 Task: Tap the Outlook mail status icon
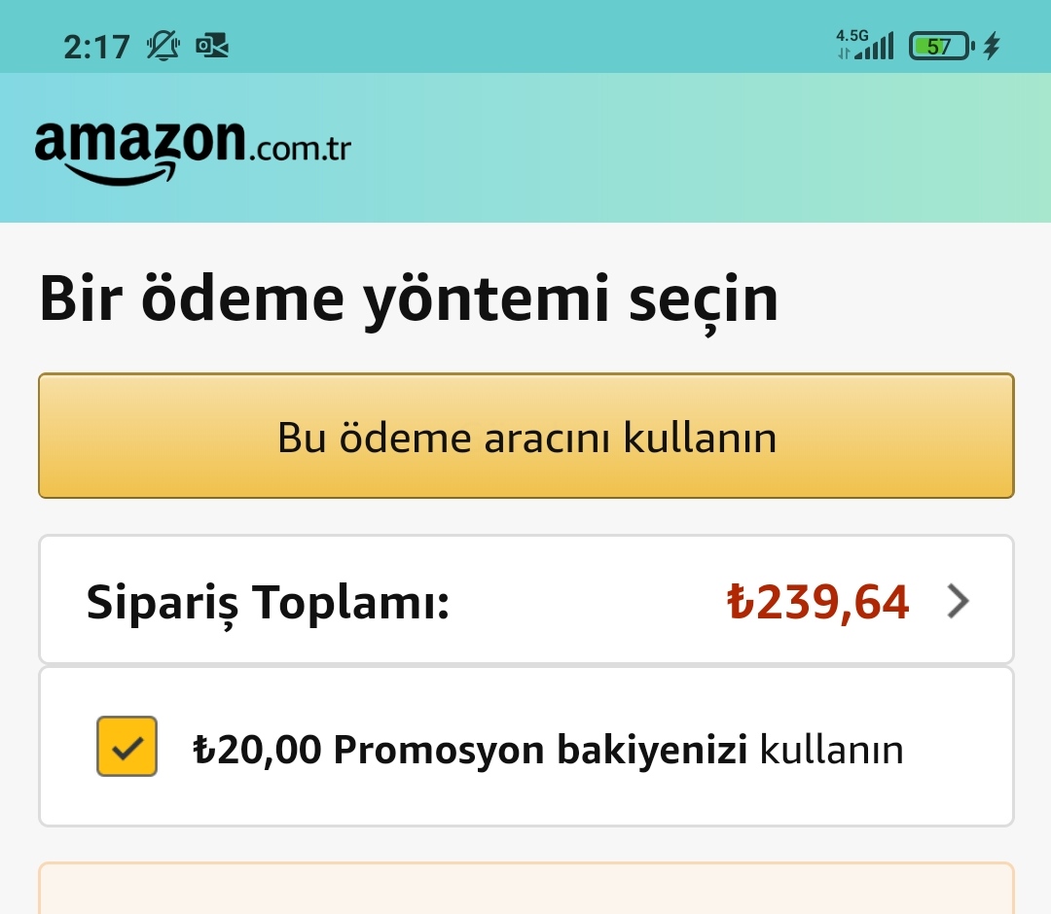pyautogui.click(x=212, y=46)
